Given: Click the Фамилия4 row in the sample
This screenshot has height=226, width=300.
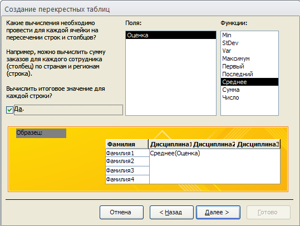Looking at the screenshot, I should pos(127,179).
